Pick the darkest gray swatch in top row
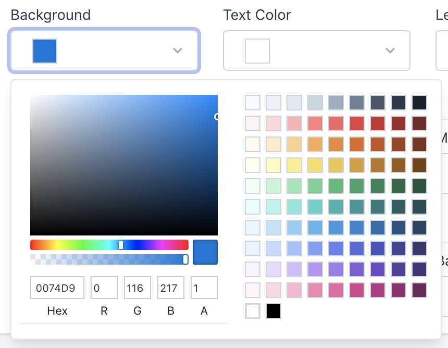The image size is (448, 348). coord(419,103)
